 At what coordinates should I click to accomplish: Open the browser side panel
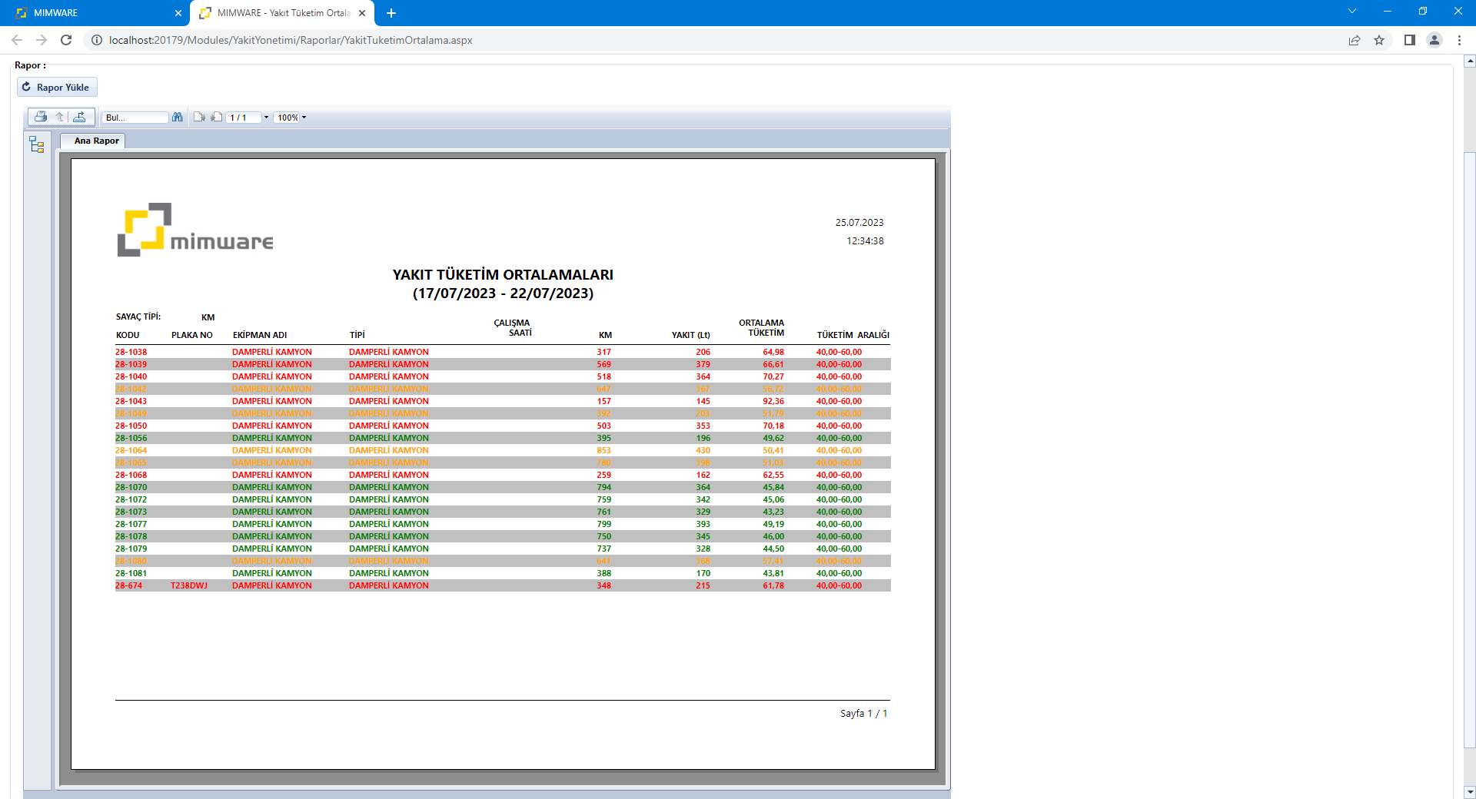1409,40
